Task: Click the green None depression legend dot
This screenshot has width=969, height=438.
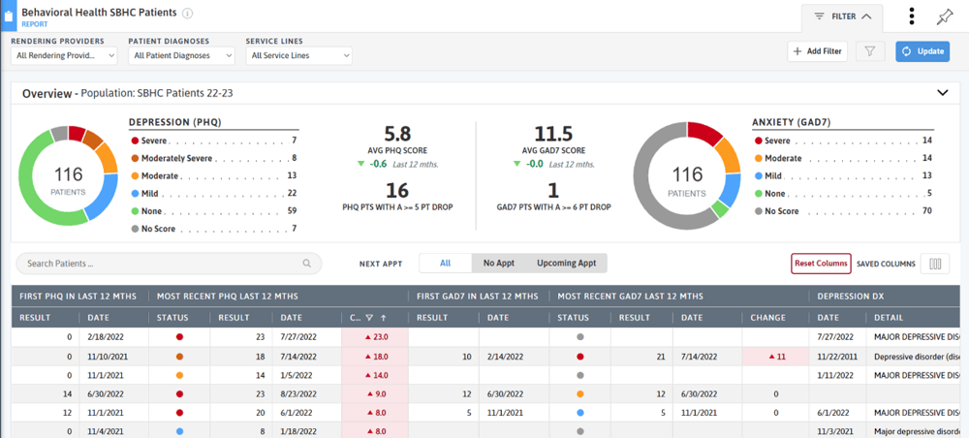Action: coord(134,211)
